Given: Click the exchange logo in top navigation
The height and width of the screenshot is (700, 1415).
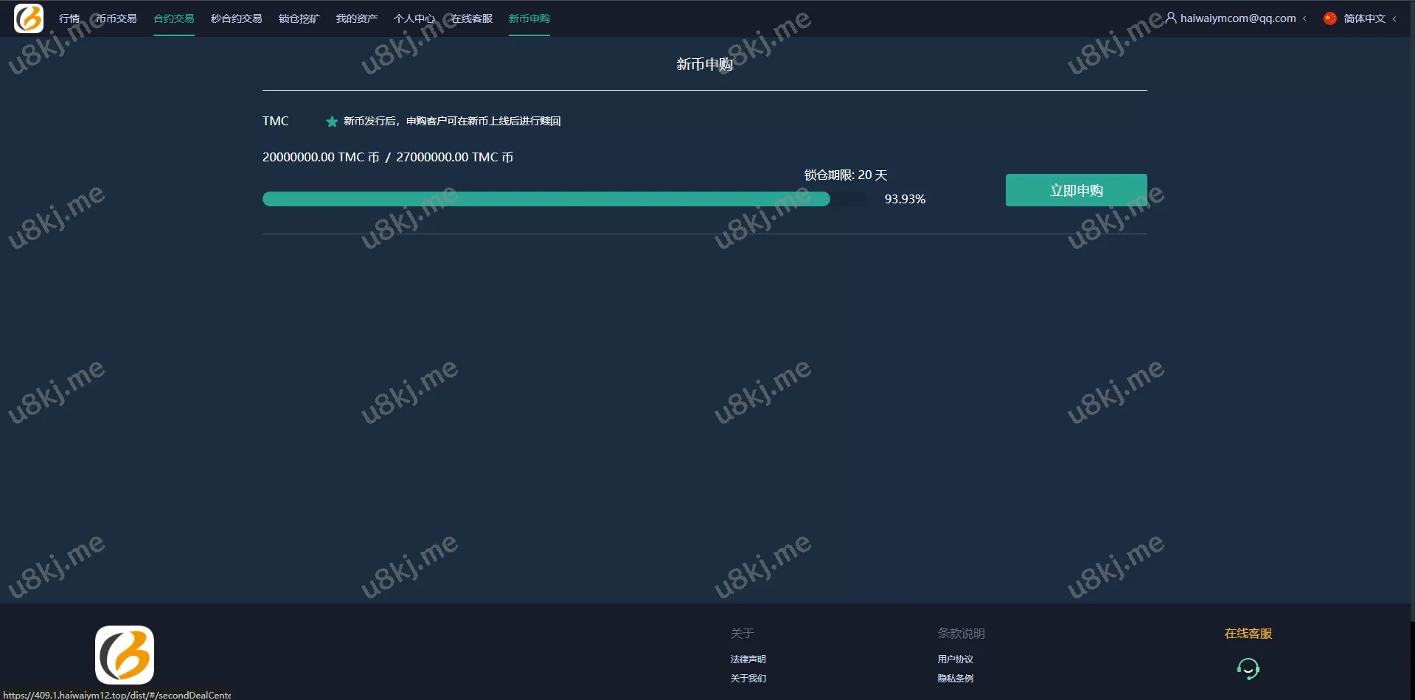Looking at the screenshot, I should point(29,18).
